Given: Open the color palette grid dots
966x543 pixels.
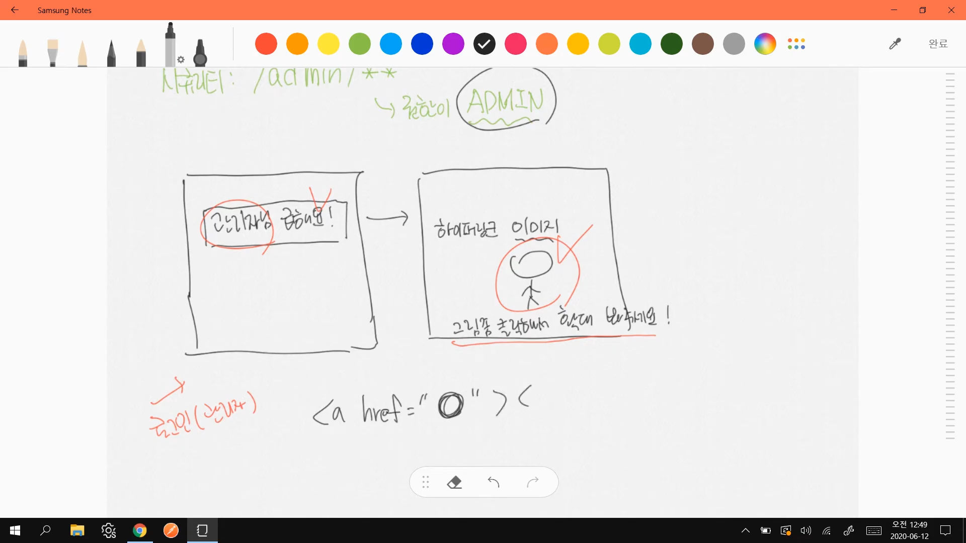Looking at the screenshot, I should 796,44.
